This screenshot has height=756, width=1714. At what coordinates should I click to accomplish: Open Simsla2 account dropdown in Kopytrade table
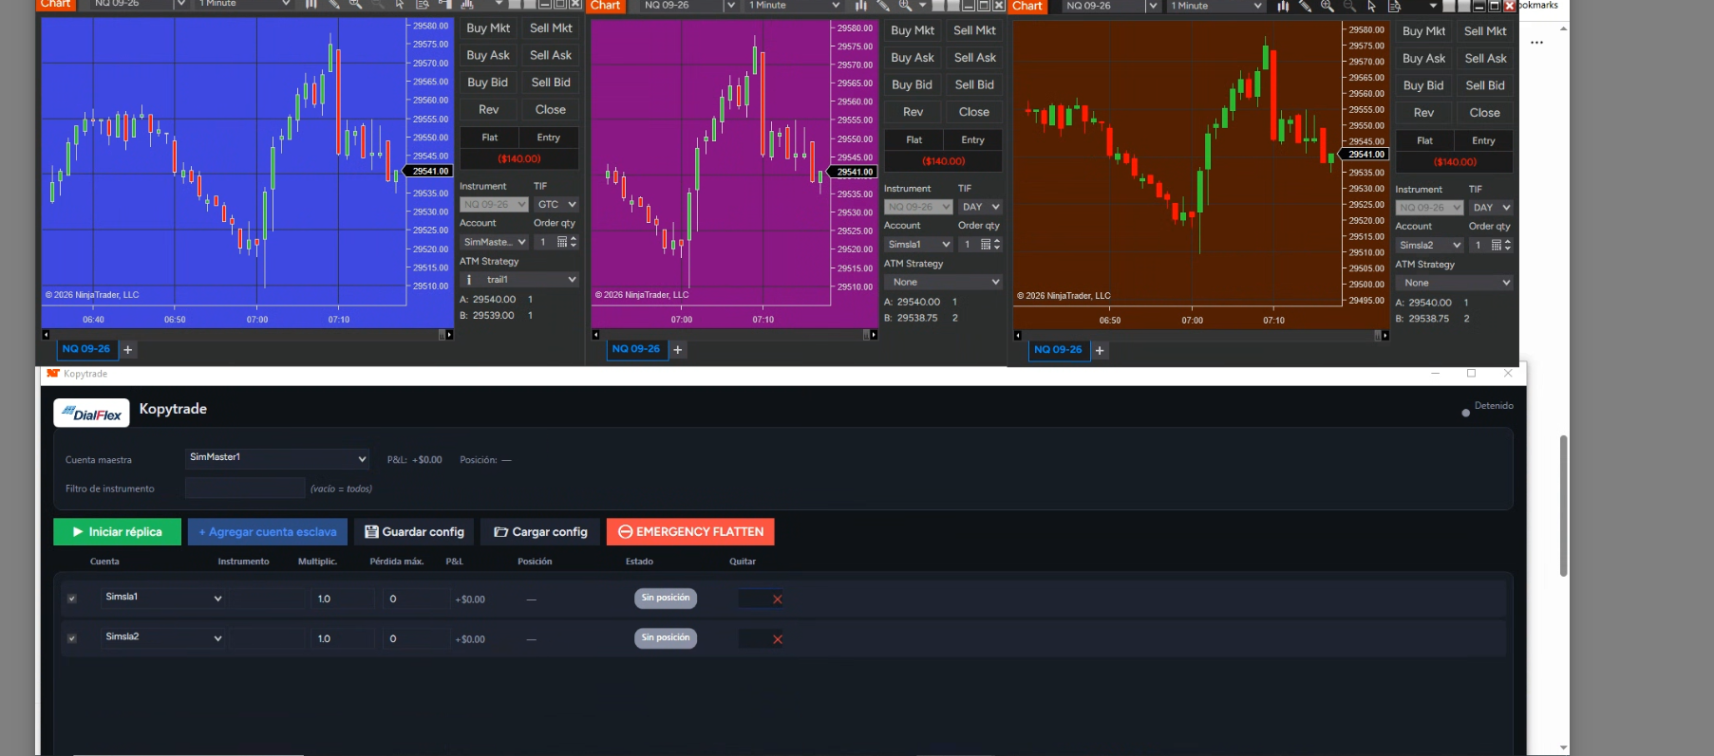click(163, 637)
